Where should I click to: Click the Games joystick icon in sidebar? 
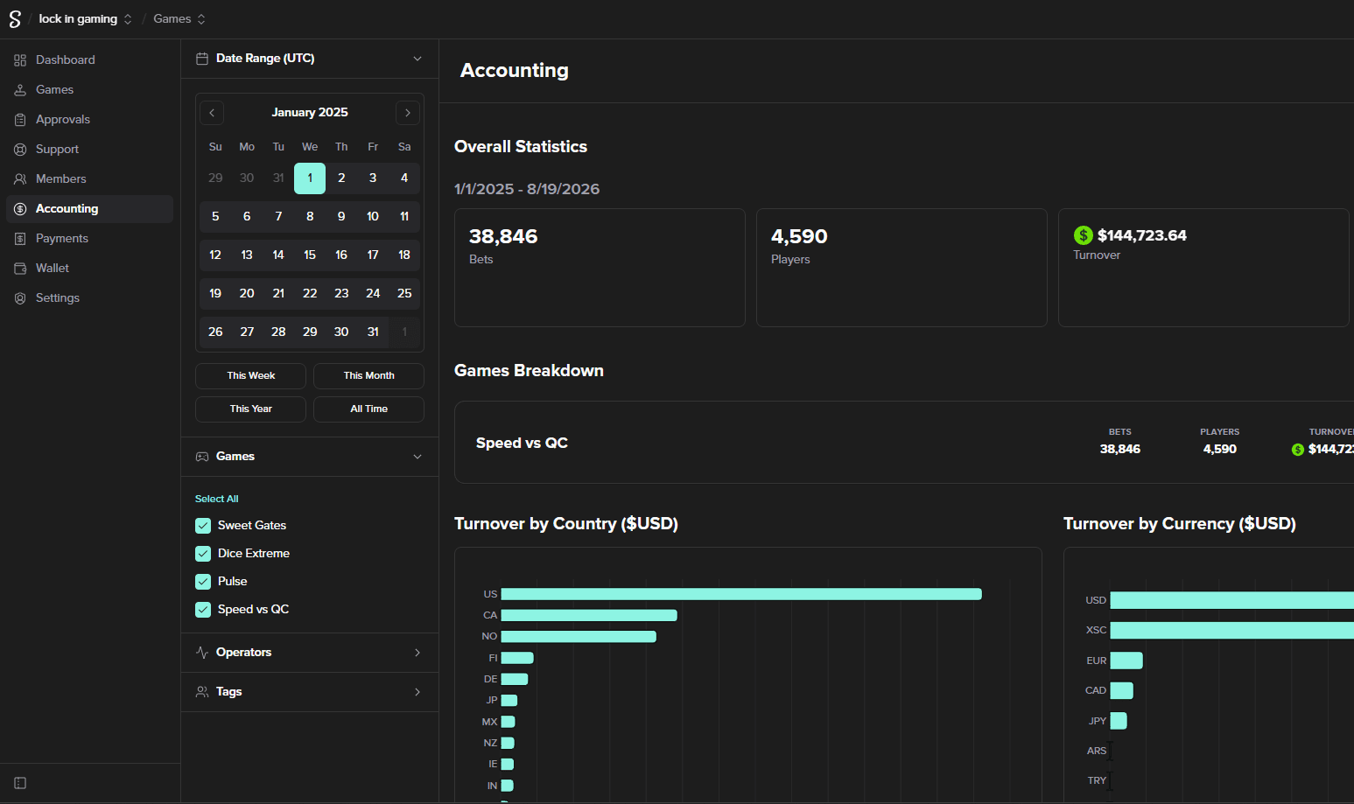pyautogui.click(x=20, y=90)
